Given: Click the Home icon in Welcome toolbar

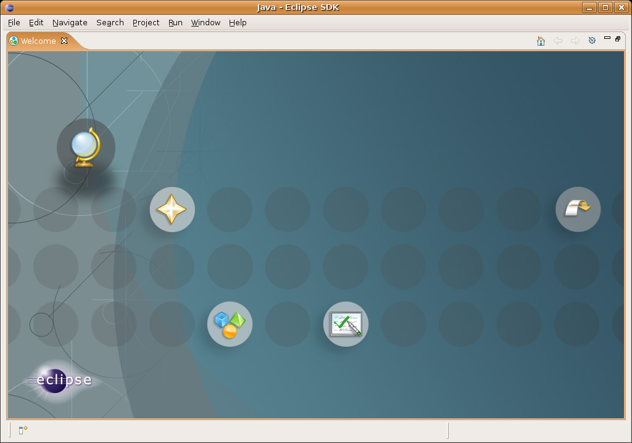Looking at the screenshot, I should coord(541,41).
